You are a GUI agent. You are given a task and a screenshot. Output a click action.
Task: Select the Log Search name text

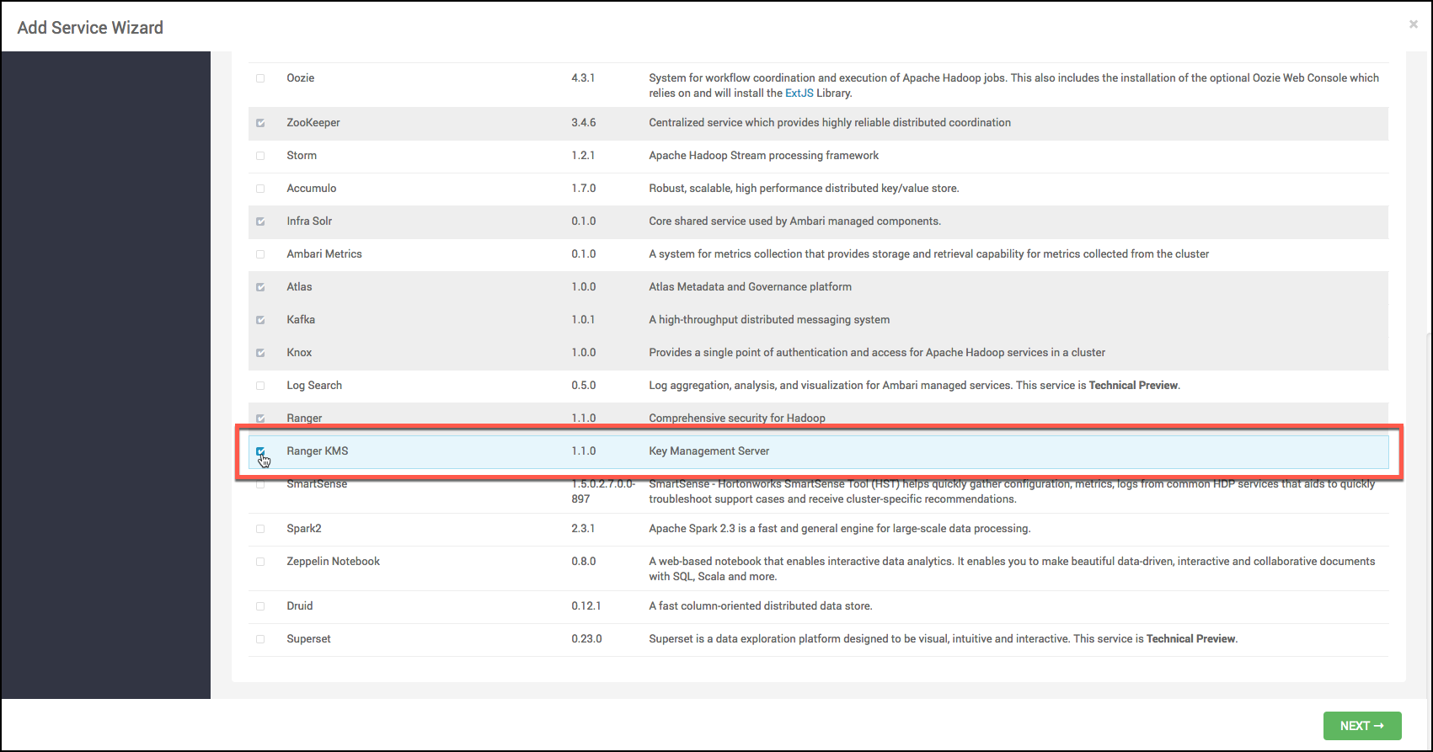[x=314, y=385]
